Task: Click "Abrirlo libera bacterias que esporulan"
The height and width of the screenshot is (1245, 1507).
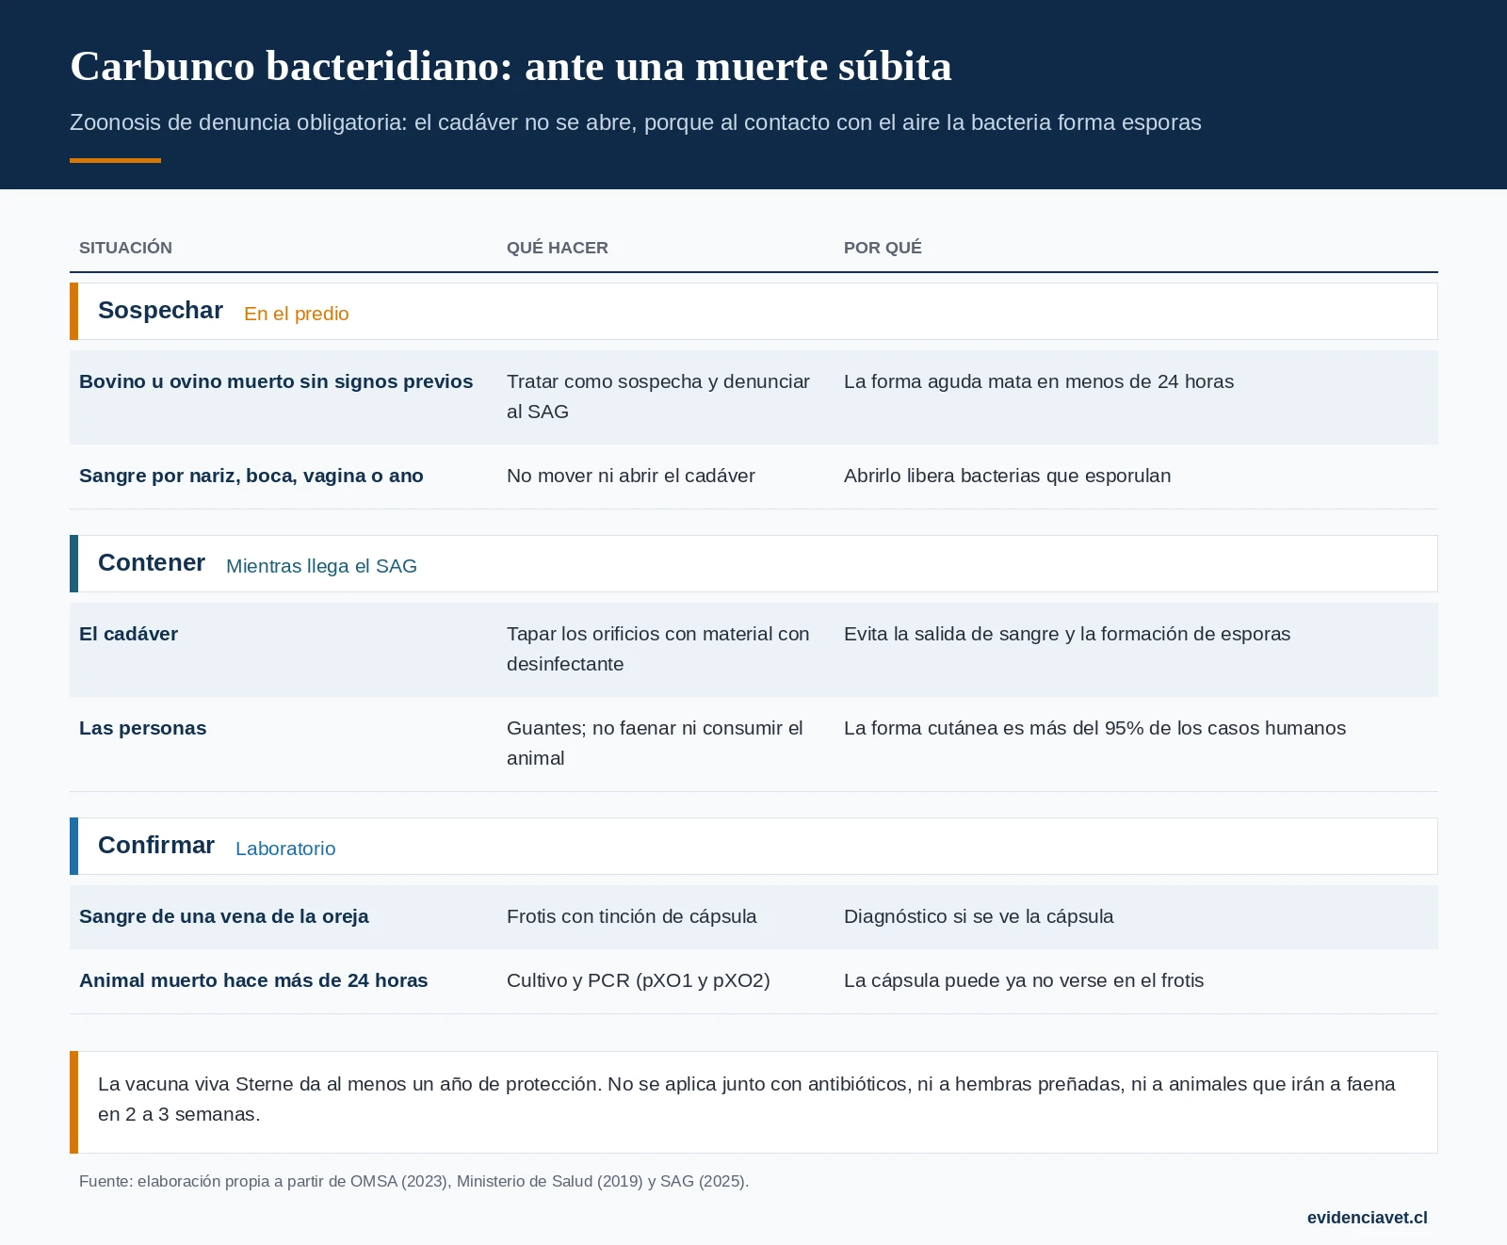Action: (x=1008, y=476)
